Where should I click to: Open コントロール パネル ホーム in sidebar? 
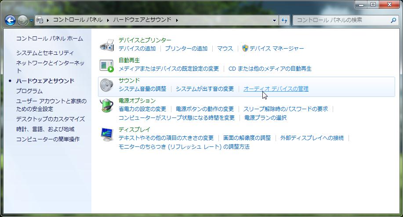pyautogui.click(x=50, y=39)
